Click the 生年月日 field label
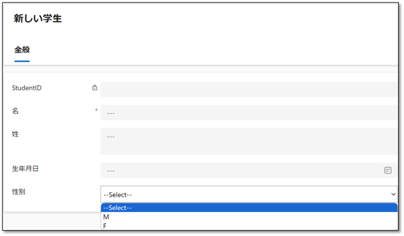 tap(25, 169)
